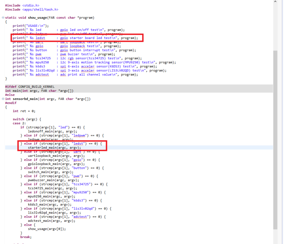The image size is (289, 244).
Task: Click the 'i2c 9-axis motion tracking sensor' line
Action: pyautogui.click(x=94, y=62)
